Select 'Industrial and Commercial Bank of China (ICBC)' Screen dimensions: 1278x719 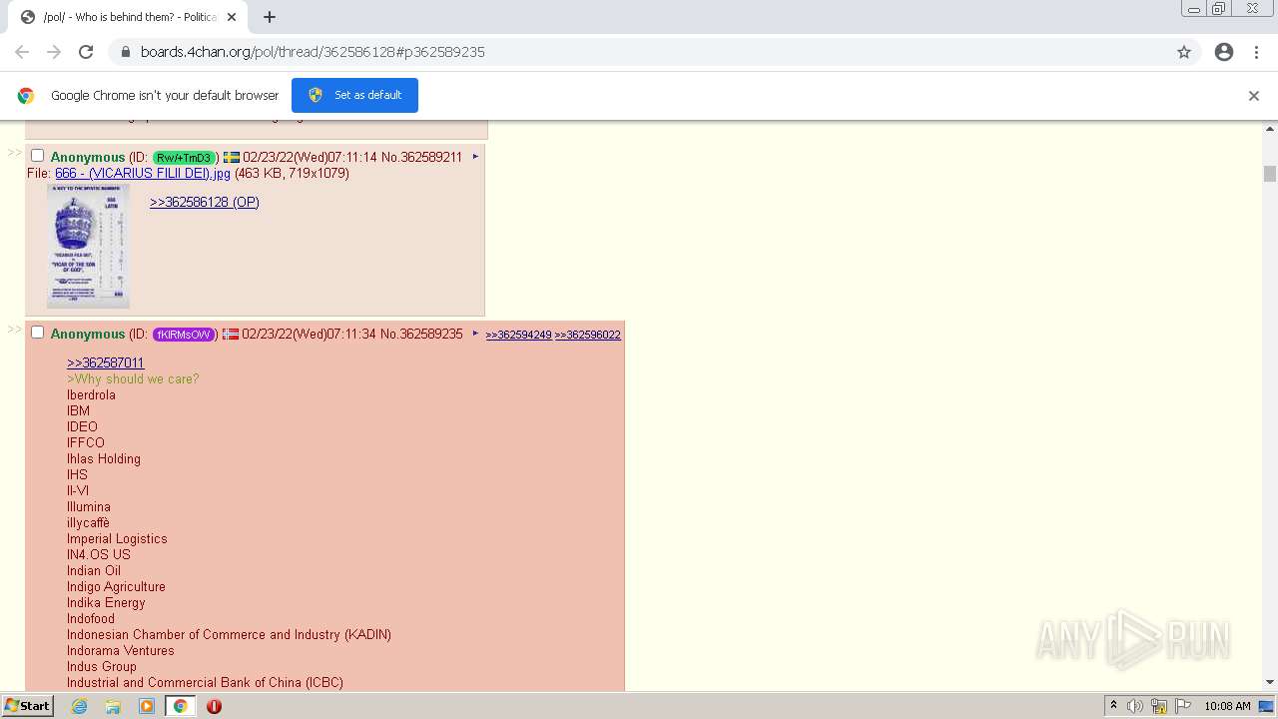[x=205, y=682]
